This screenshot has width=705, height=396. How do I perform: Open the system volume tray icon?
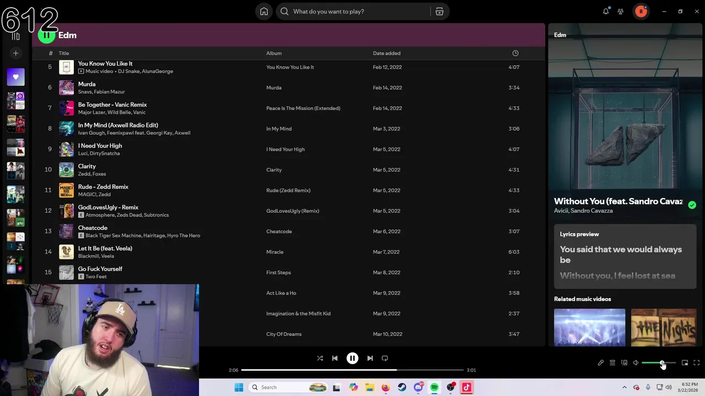(669, 387)
